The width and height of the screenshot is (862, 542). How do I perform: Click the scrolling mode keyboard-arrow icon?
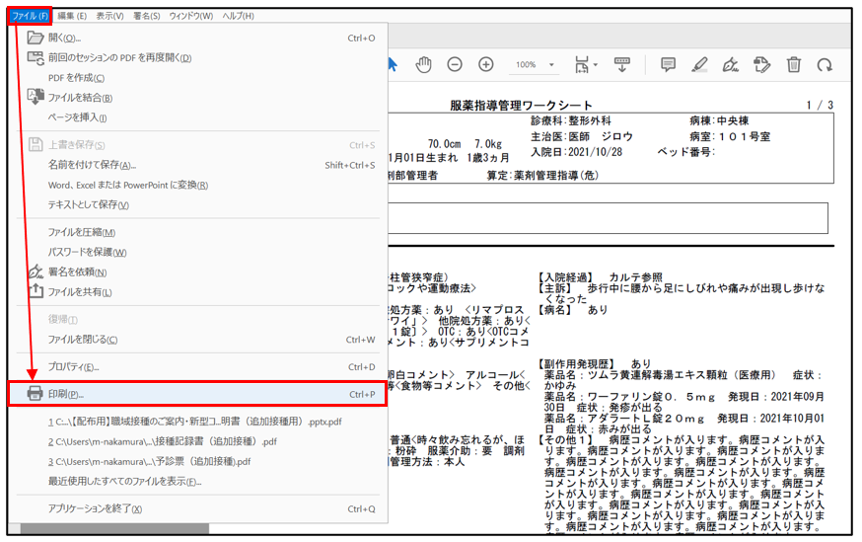(622, 64)
